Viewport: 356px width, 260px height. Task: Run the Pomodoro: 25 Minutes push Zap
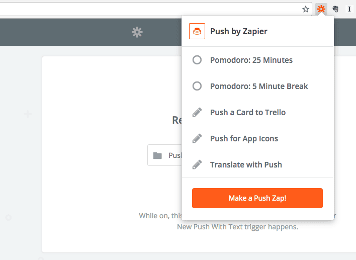257,60
